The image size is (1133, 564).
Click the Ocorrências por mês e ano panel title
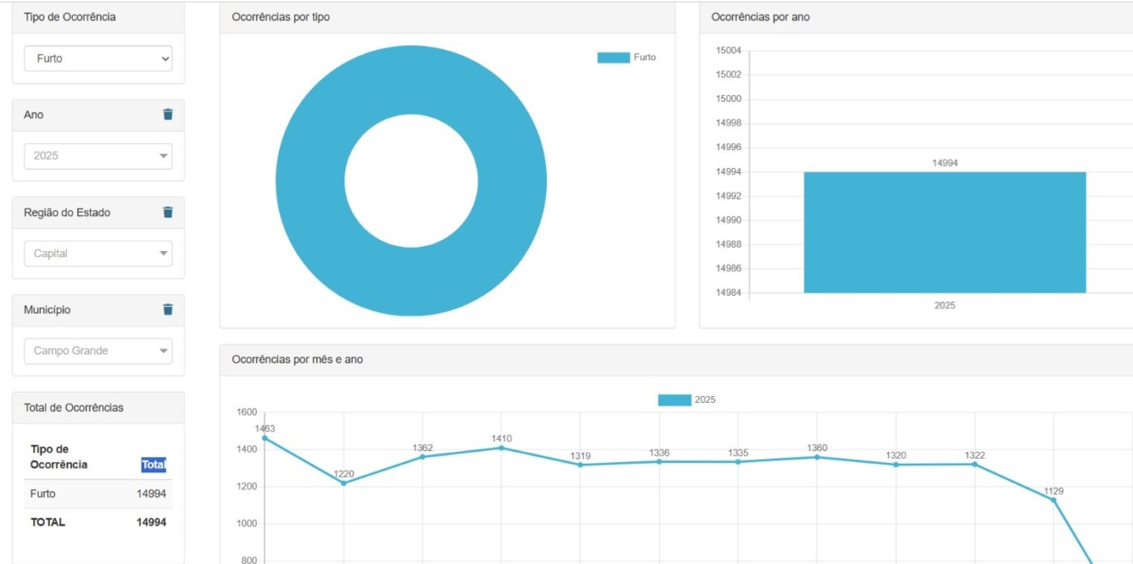click(297, 360)
